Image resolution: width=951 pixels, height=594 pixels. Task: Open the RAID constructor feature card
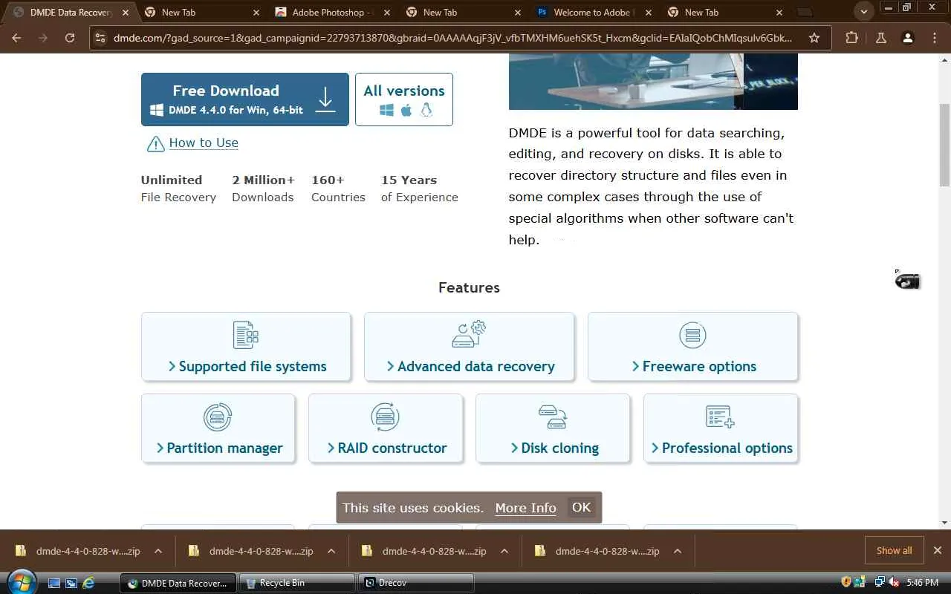click(x=386, y=428)
